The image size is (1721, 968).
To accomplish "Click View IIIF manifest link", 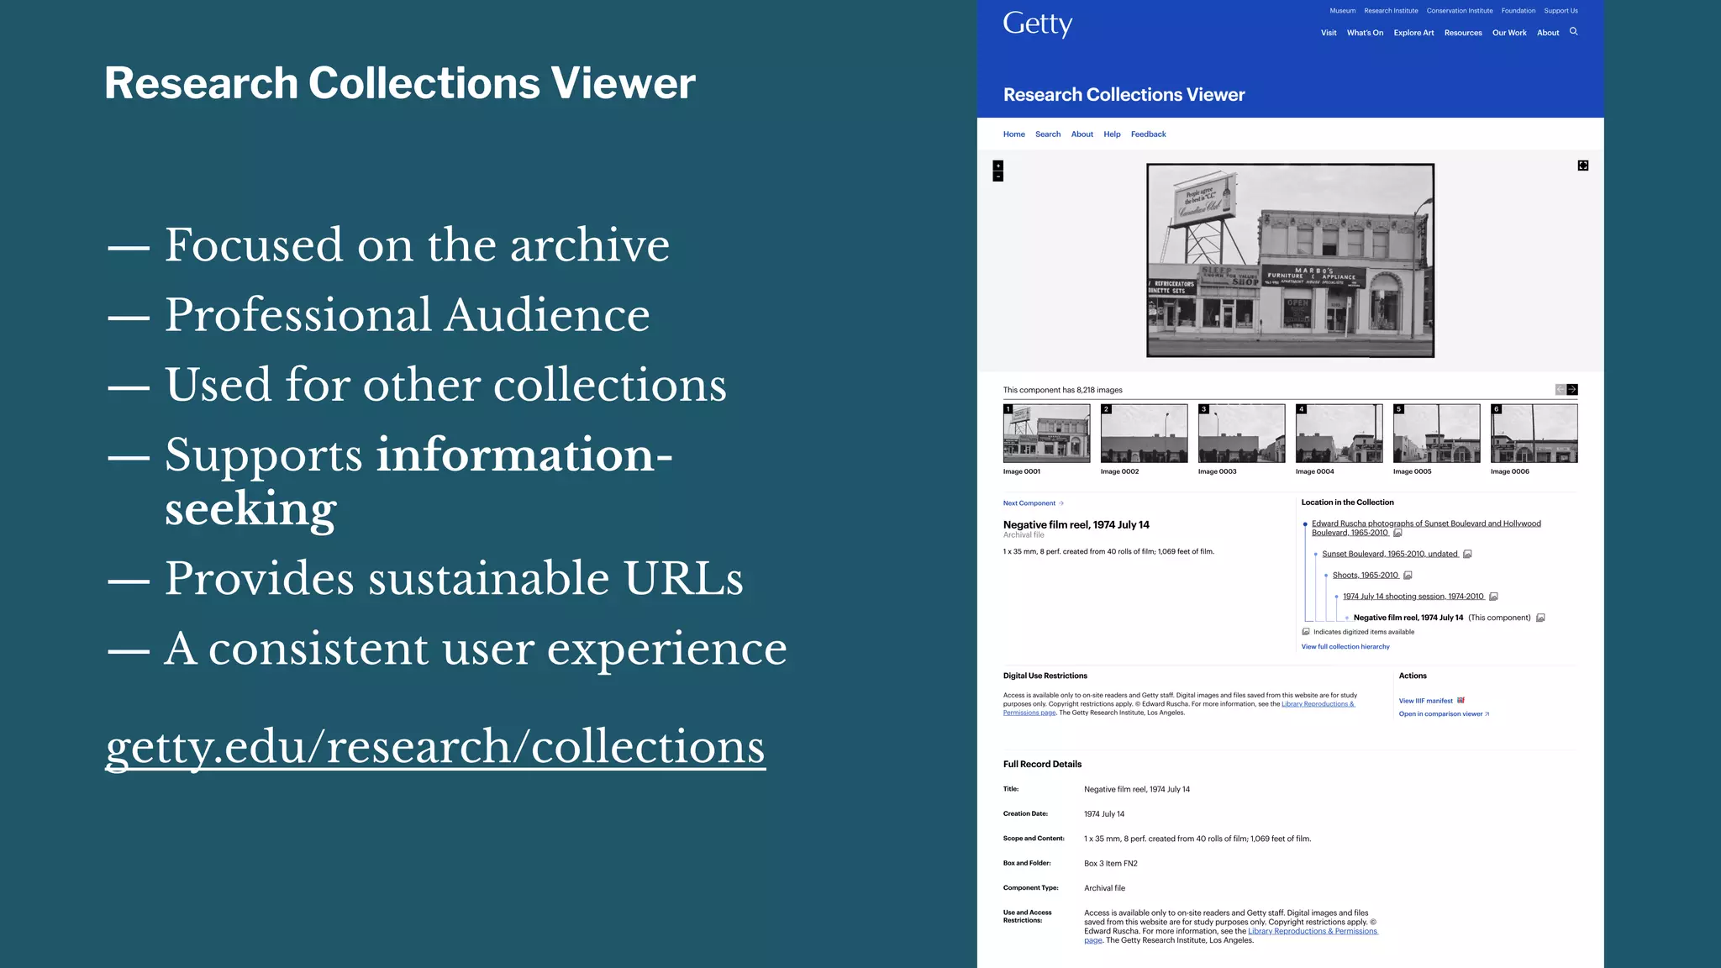I will pos(1426,701).
